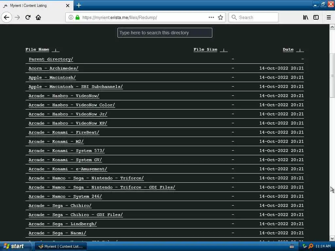Open Arcade - Konami - System GV folder
The width and height of the screenshot is (335, 251).
click(x=65, y=160)
